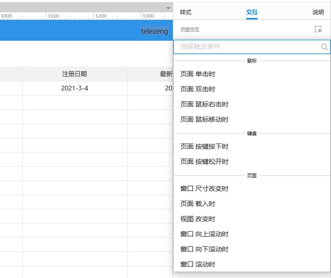Image resolution: width=331 pixels, height=278 pixels.
Task: Choose 窗口 向下滚动时 event
Action: click(251, 249)
